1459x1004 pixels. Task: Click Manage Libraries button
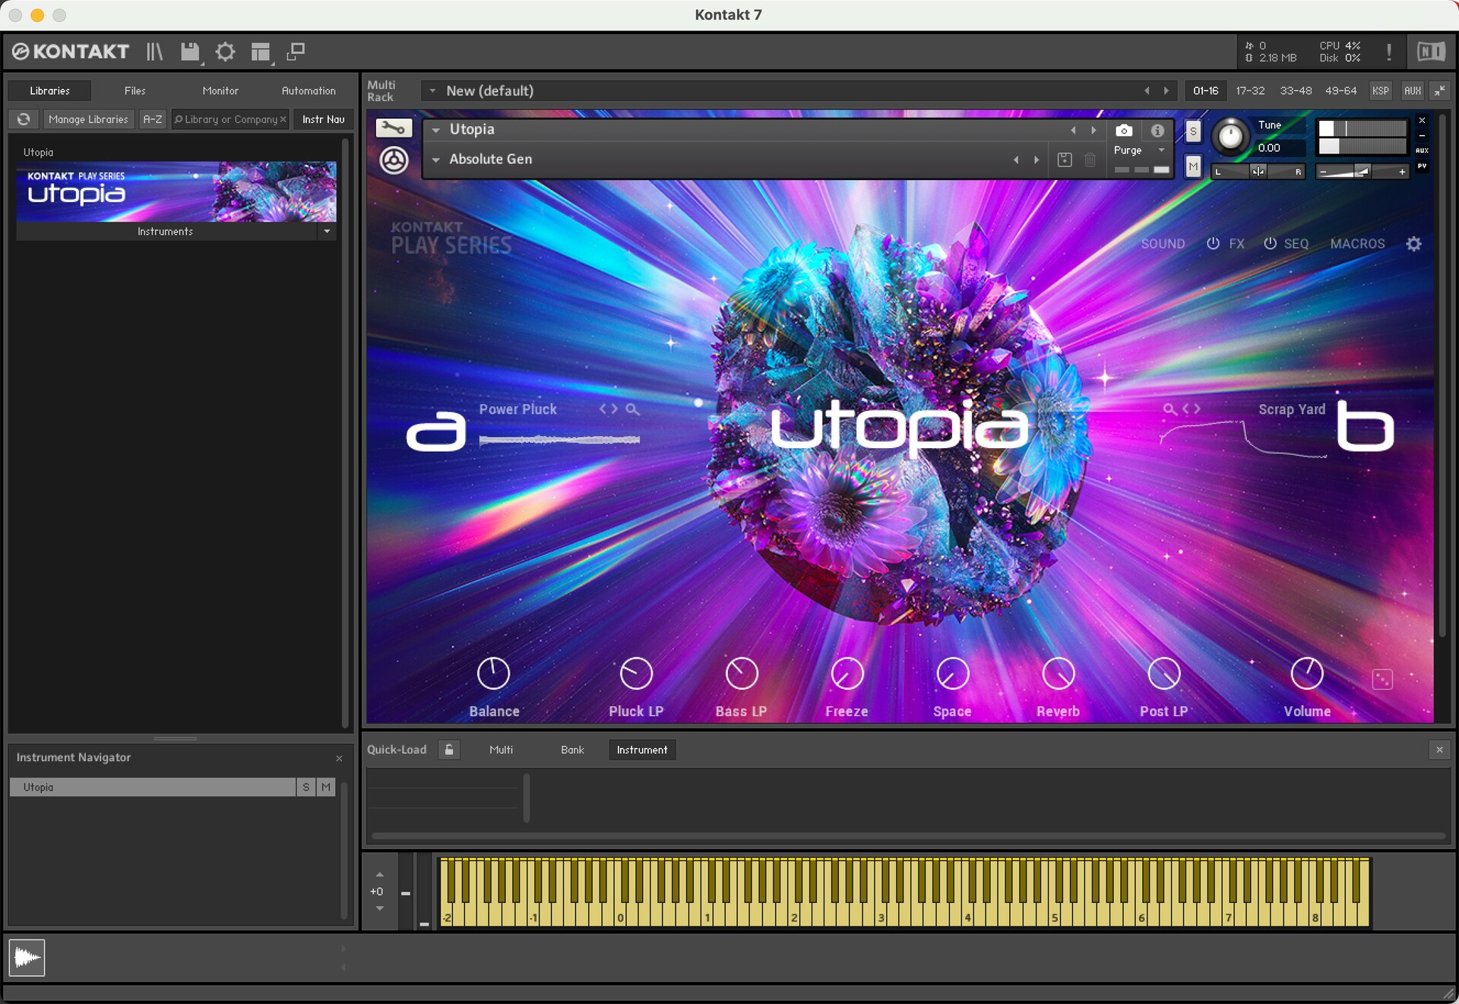[x=88, y=119]
